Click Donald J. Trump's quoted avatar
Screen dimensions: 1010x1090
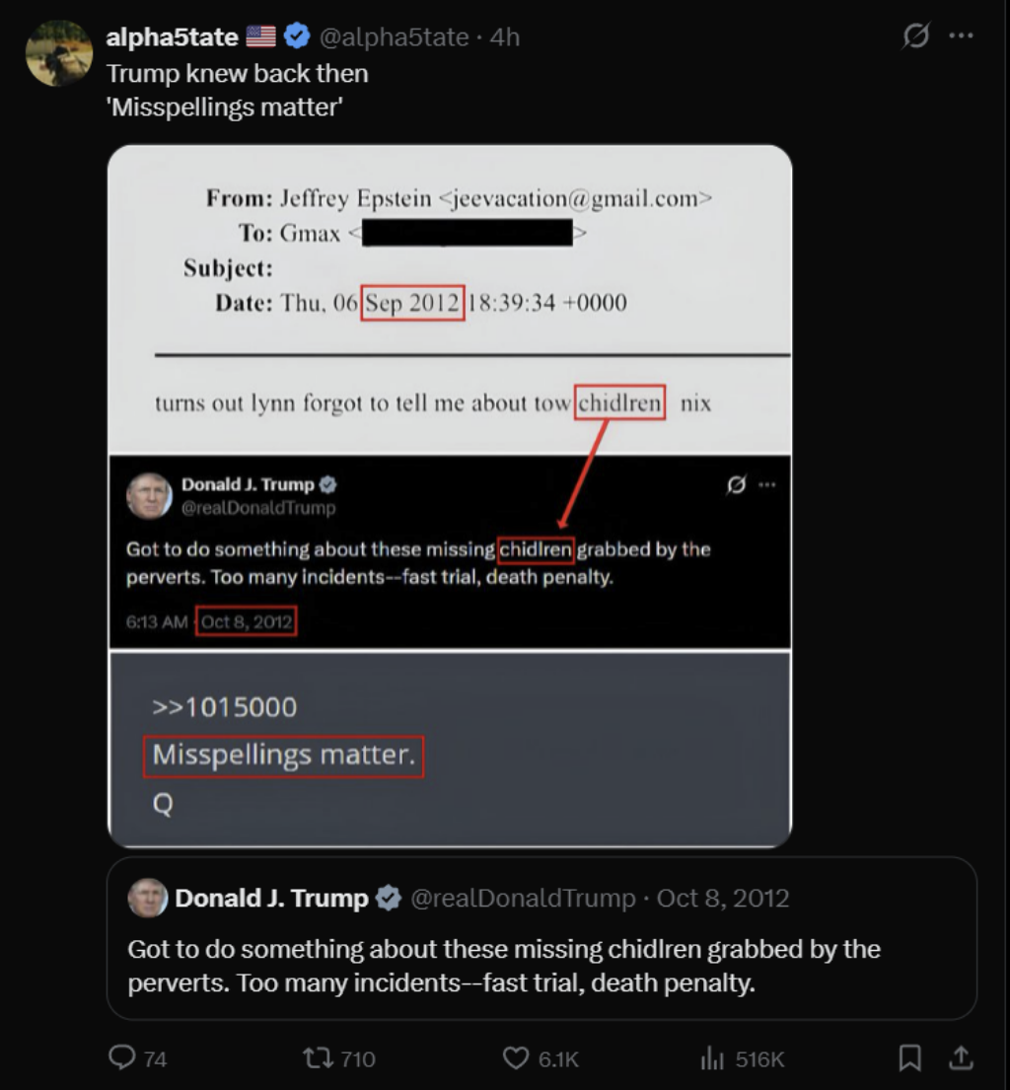point(147,898)
